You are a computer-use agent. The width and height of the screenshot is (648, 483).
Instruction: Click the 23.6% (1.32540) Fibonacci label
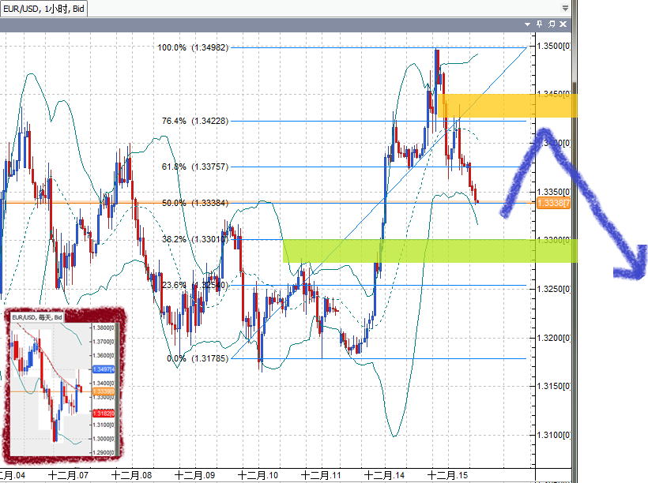[194, 285]
